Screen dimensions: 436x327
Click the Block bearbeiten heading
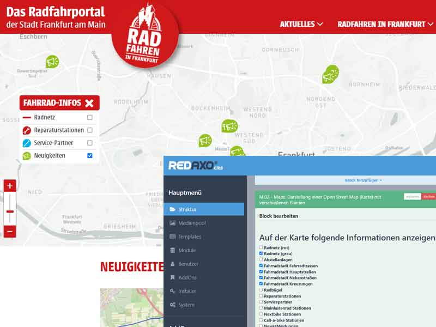click(278, 216)
